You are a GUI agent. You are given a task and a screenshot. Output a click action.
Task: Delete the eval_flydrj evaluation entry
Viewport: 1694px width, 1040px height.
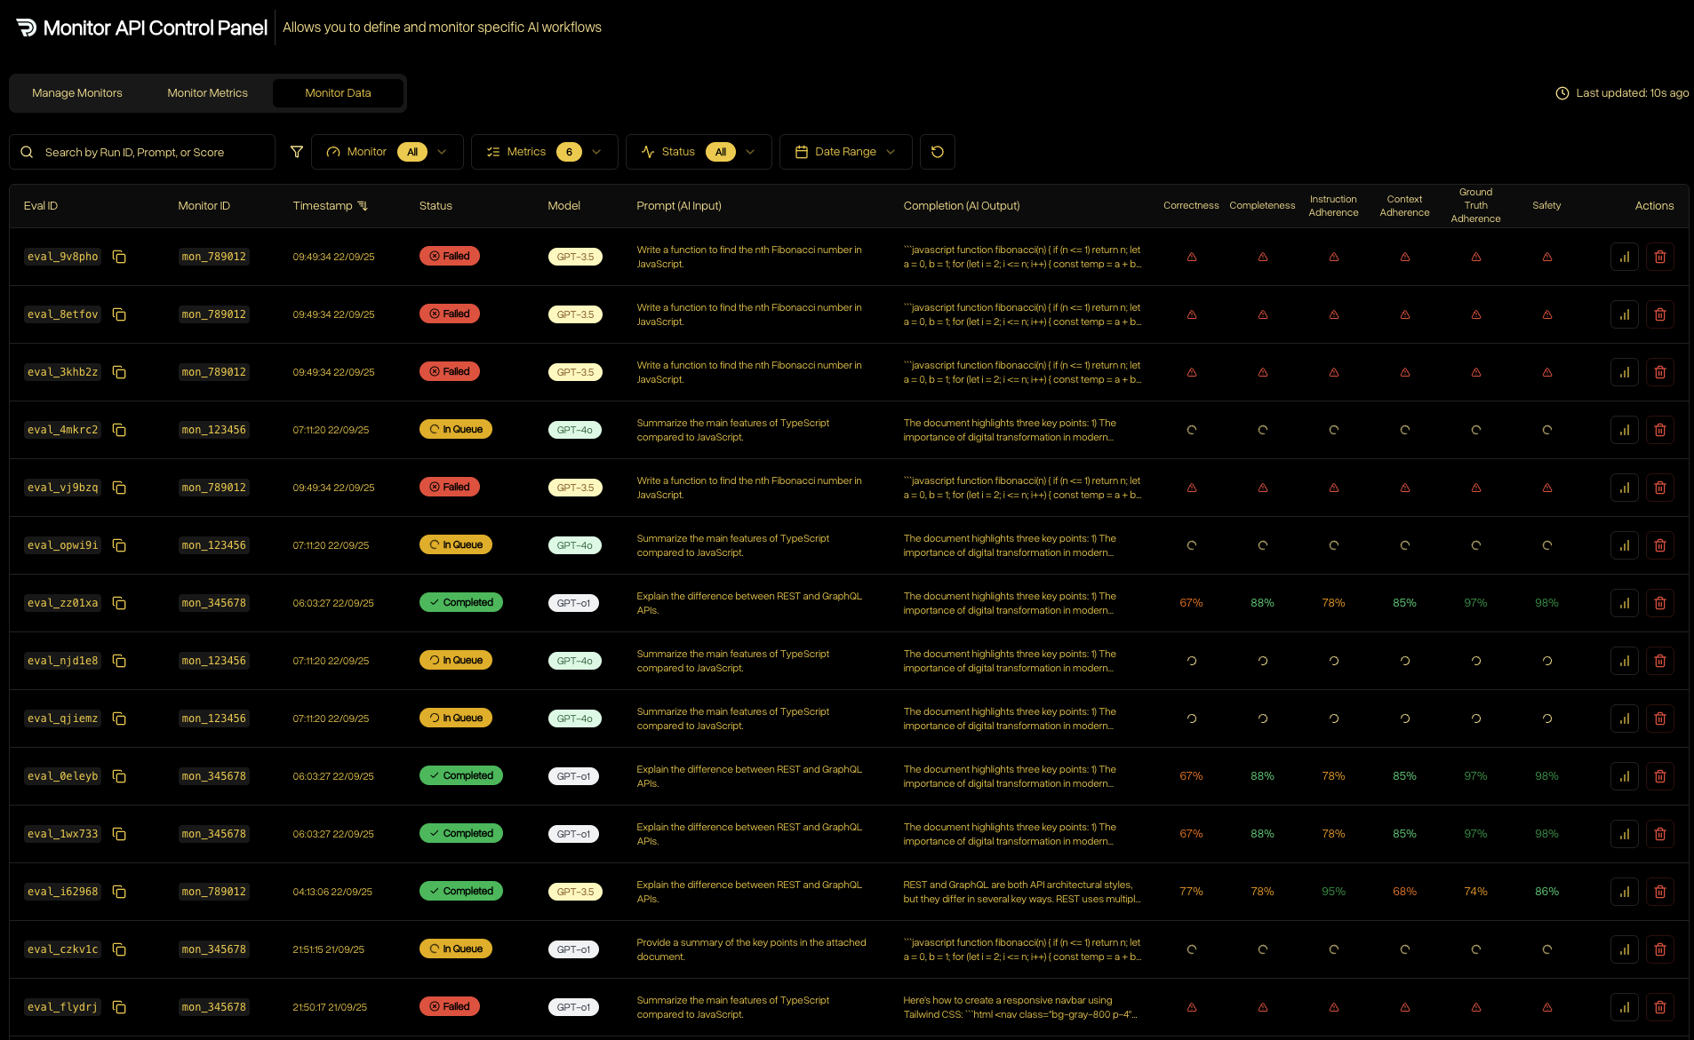coord(1660,1007)
